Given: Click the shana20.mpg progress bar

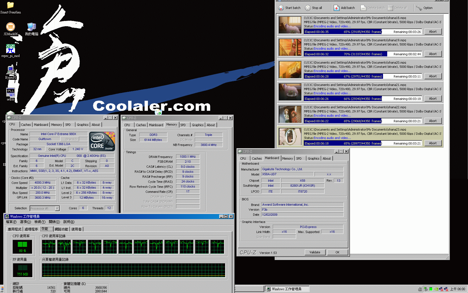Looking at the screenshot, I should coord(363,76).
